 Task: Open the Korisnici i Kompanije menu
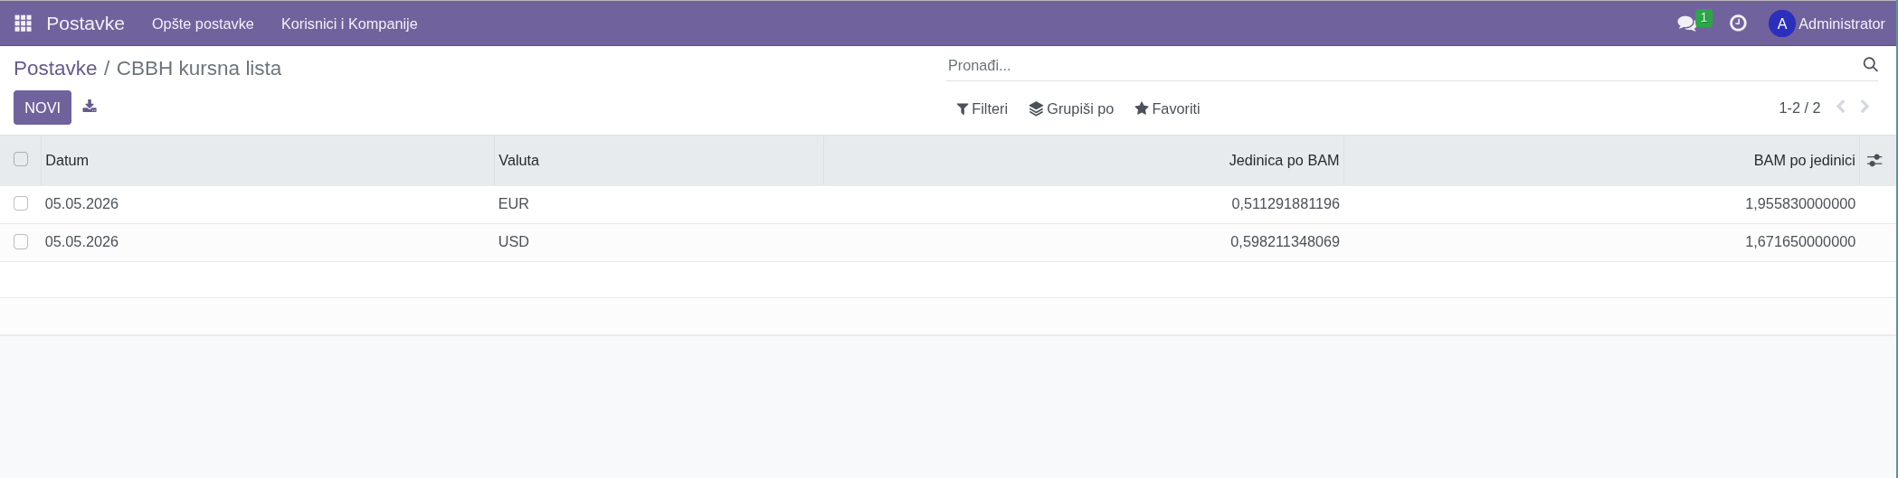[349, 23]
